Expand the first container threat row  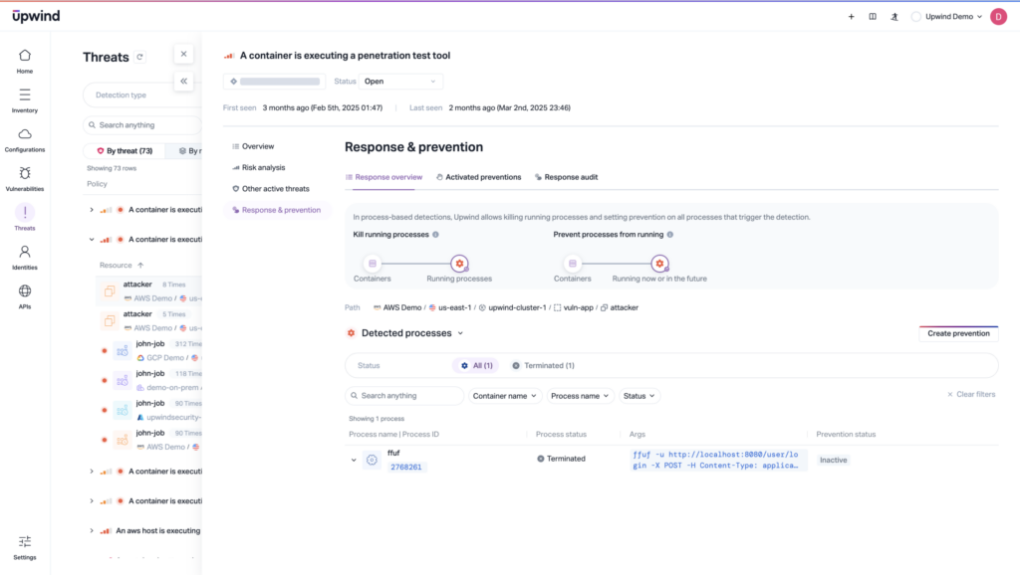click(x=91, y=210)
